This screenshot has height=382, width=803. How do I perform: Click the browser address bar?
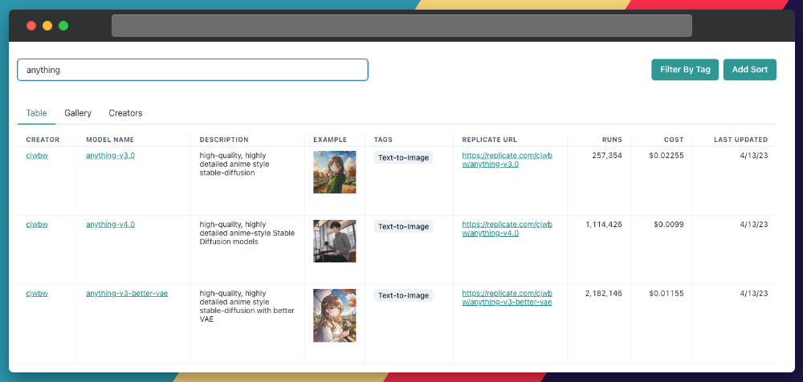coord(401,26)
